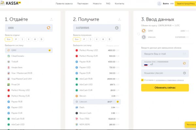196x130 pixels.
Task: Focus the 0.07205505 amount field under Получите
Action: [97, 28]
